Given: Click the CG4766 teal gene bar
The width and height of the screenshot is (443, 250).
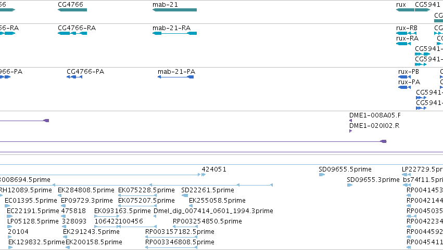Looking at the screenshot, I should click(x=72, y=10).
